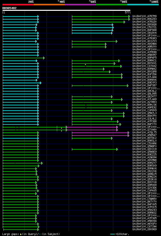161x236 pixels.
Task: Open hit UniRef100_B9MW42
Action: [x=144, y=69]
